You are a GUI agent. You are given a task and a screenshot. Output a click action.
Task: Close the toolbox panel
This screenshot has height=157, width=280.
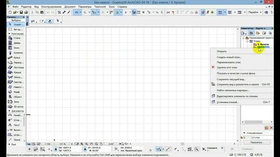24,17
